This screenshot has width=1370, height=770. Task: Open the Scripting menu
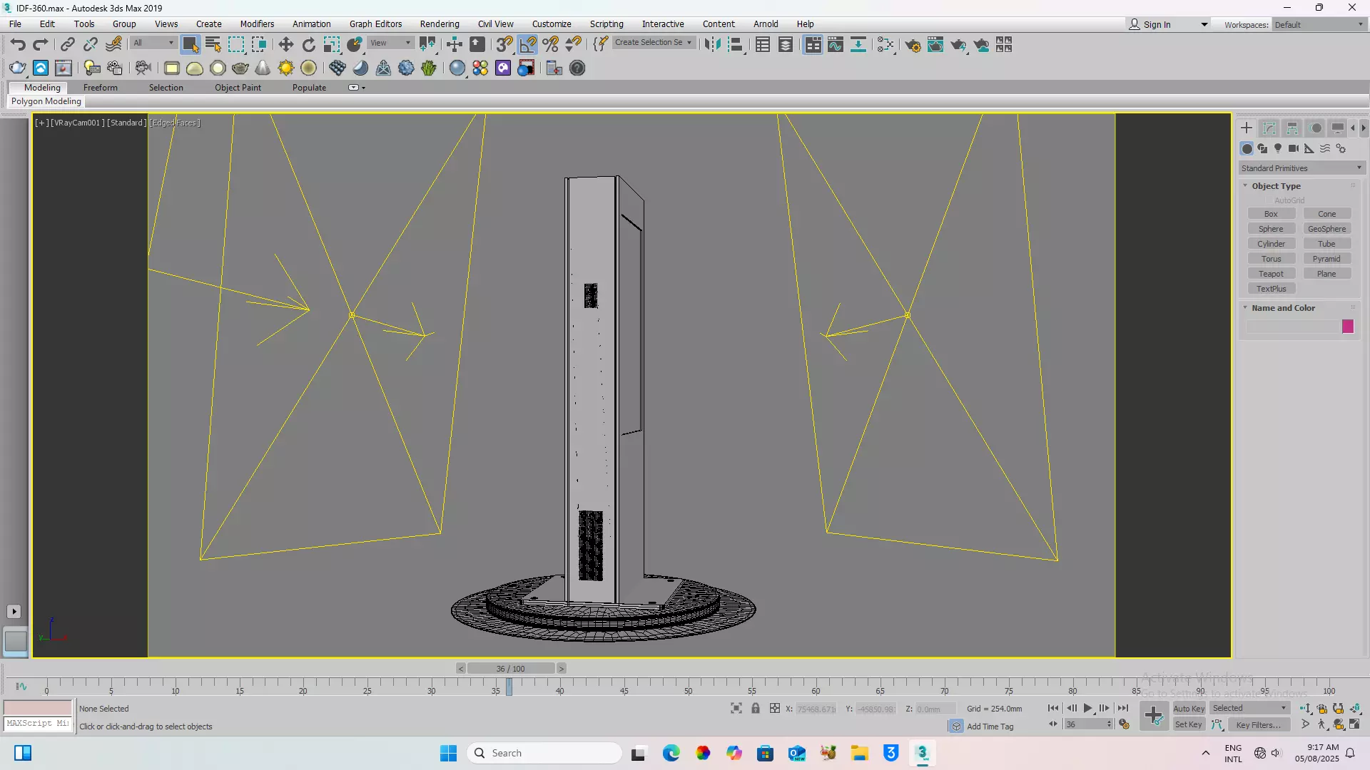[x=607, y=24]
